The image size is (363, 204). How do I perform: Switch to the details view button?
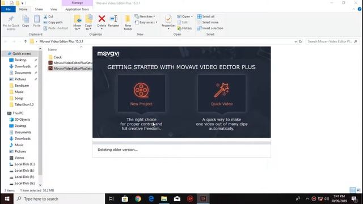[353, 190]
